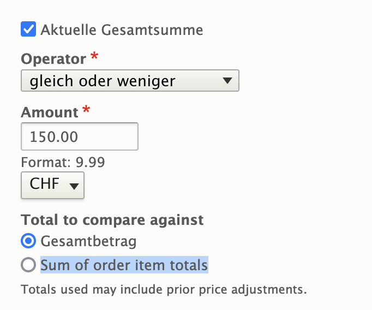Click the Amount field label

point(50,112)
